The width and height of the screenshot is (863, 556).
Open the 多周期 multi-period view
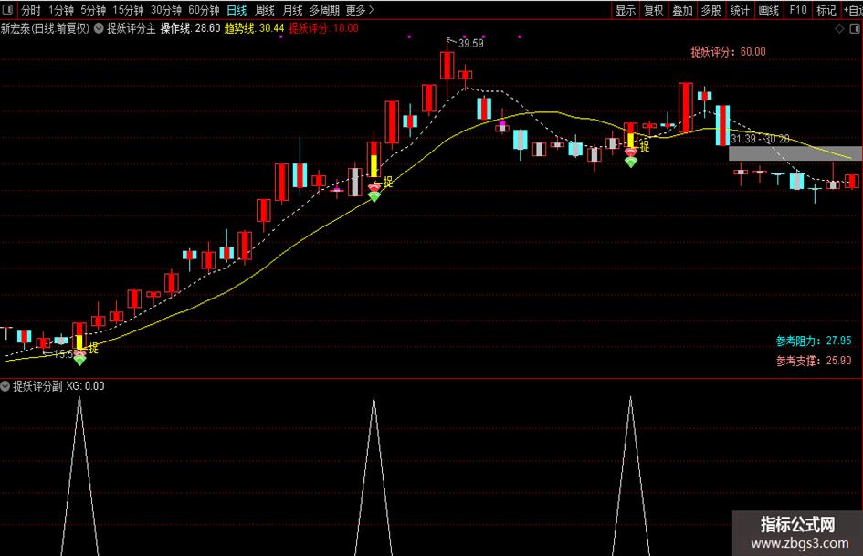(x=324, y=10)
